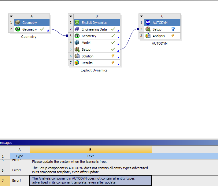218x186 pixels.
Task: Click column B header in Messages table
Action: click(x=91, y=149)
